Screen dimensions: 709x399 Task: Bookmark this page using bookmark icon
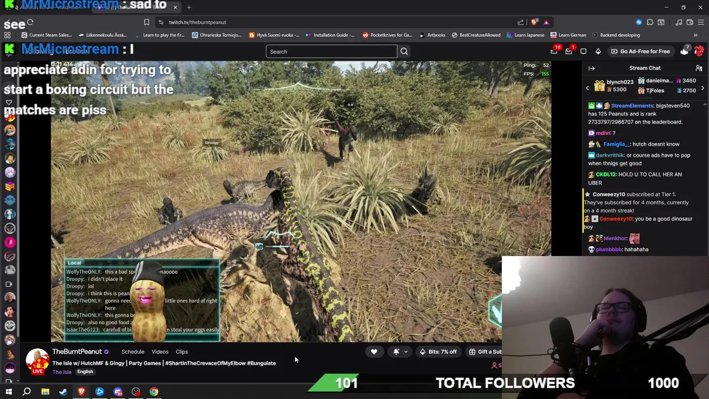[x=146, y=22]
